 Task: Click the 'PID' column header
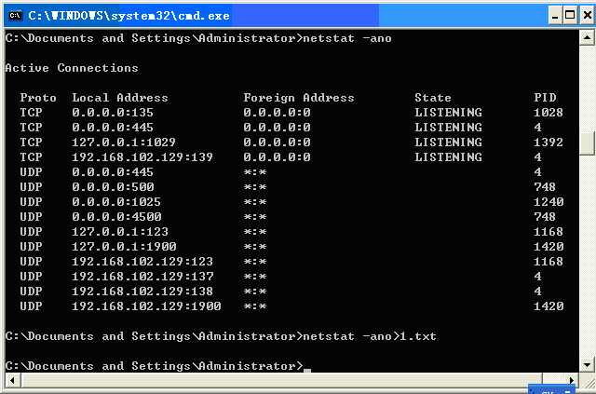coord(545,98)
